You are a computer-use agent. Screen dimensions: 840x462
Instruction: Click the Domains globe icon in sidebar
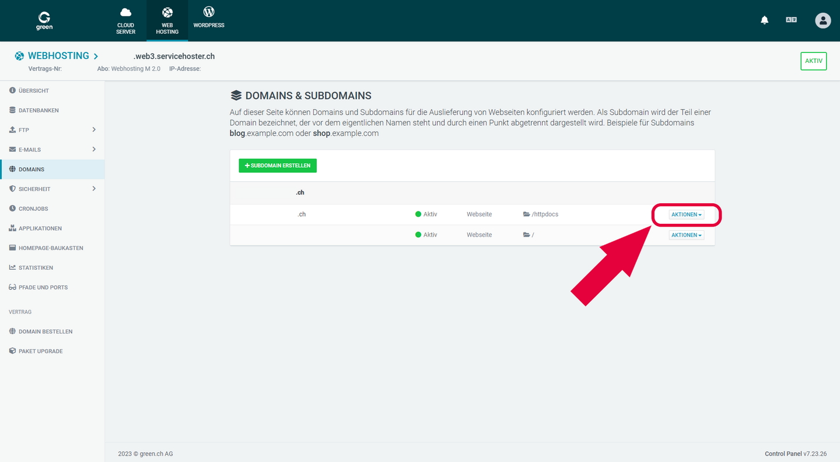coord(12,169)
